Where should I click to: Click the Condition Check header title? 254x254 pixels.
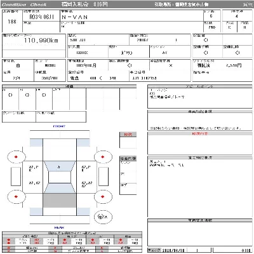click(x=24, y=4)
